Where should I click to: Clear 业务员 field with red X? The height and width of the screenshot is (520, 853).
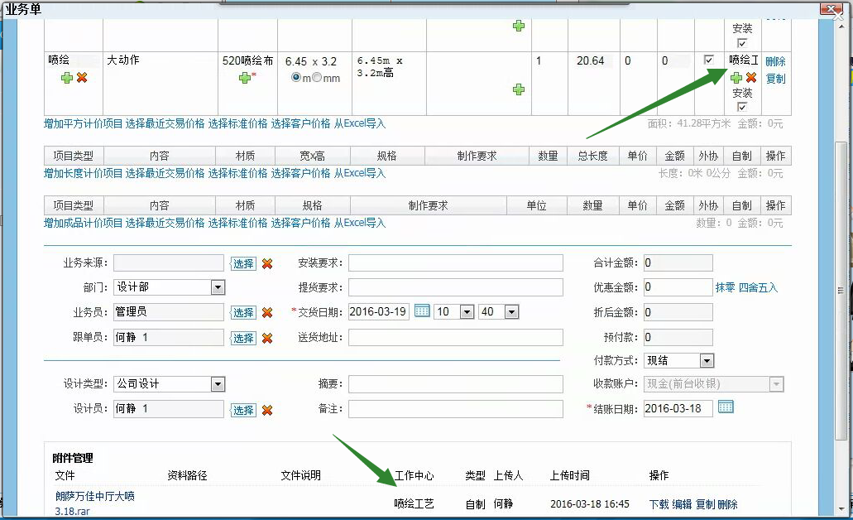coord(267,312)
